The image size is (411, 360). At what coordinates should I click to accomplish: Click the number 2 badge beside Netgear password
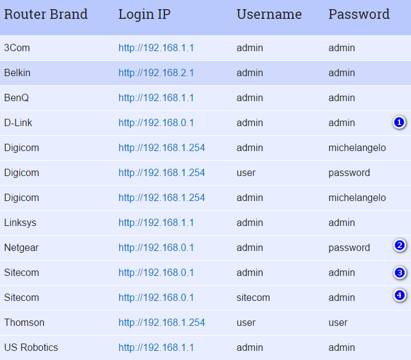399,245
